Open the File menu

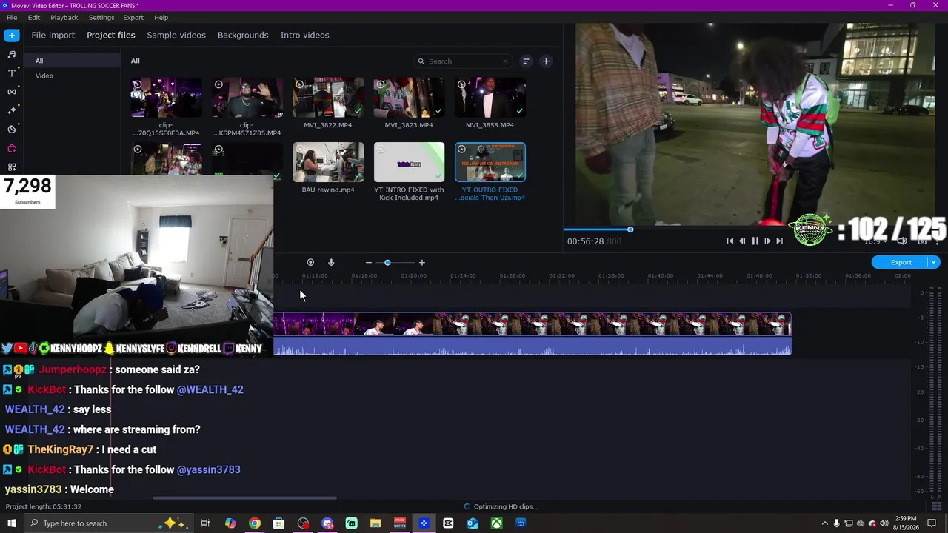tap(12, 17)
